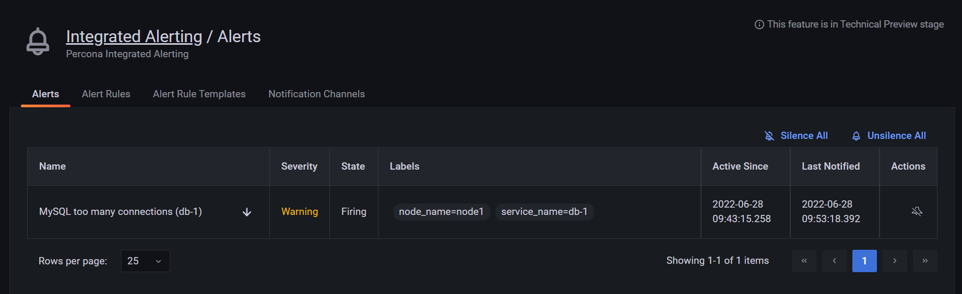
Task: Click the Technical Preview info icon
Action: pos(759,24)
